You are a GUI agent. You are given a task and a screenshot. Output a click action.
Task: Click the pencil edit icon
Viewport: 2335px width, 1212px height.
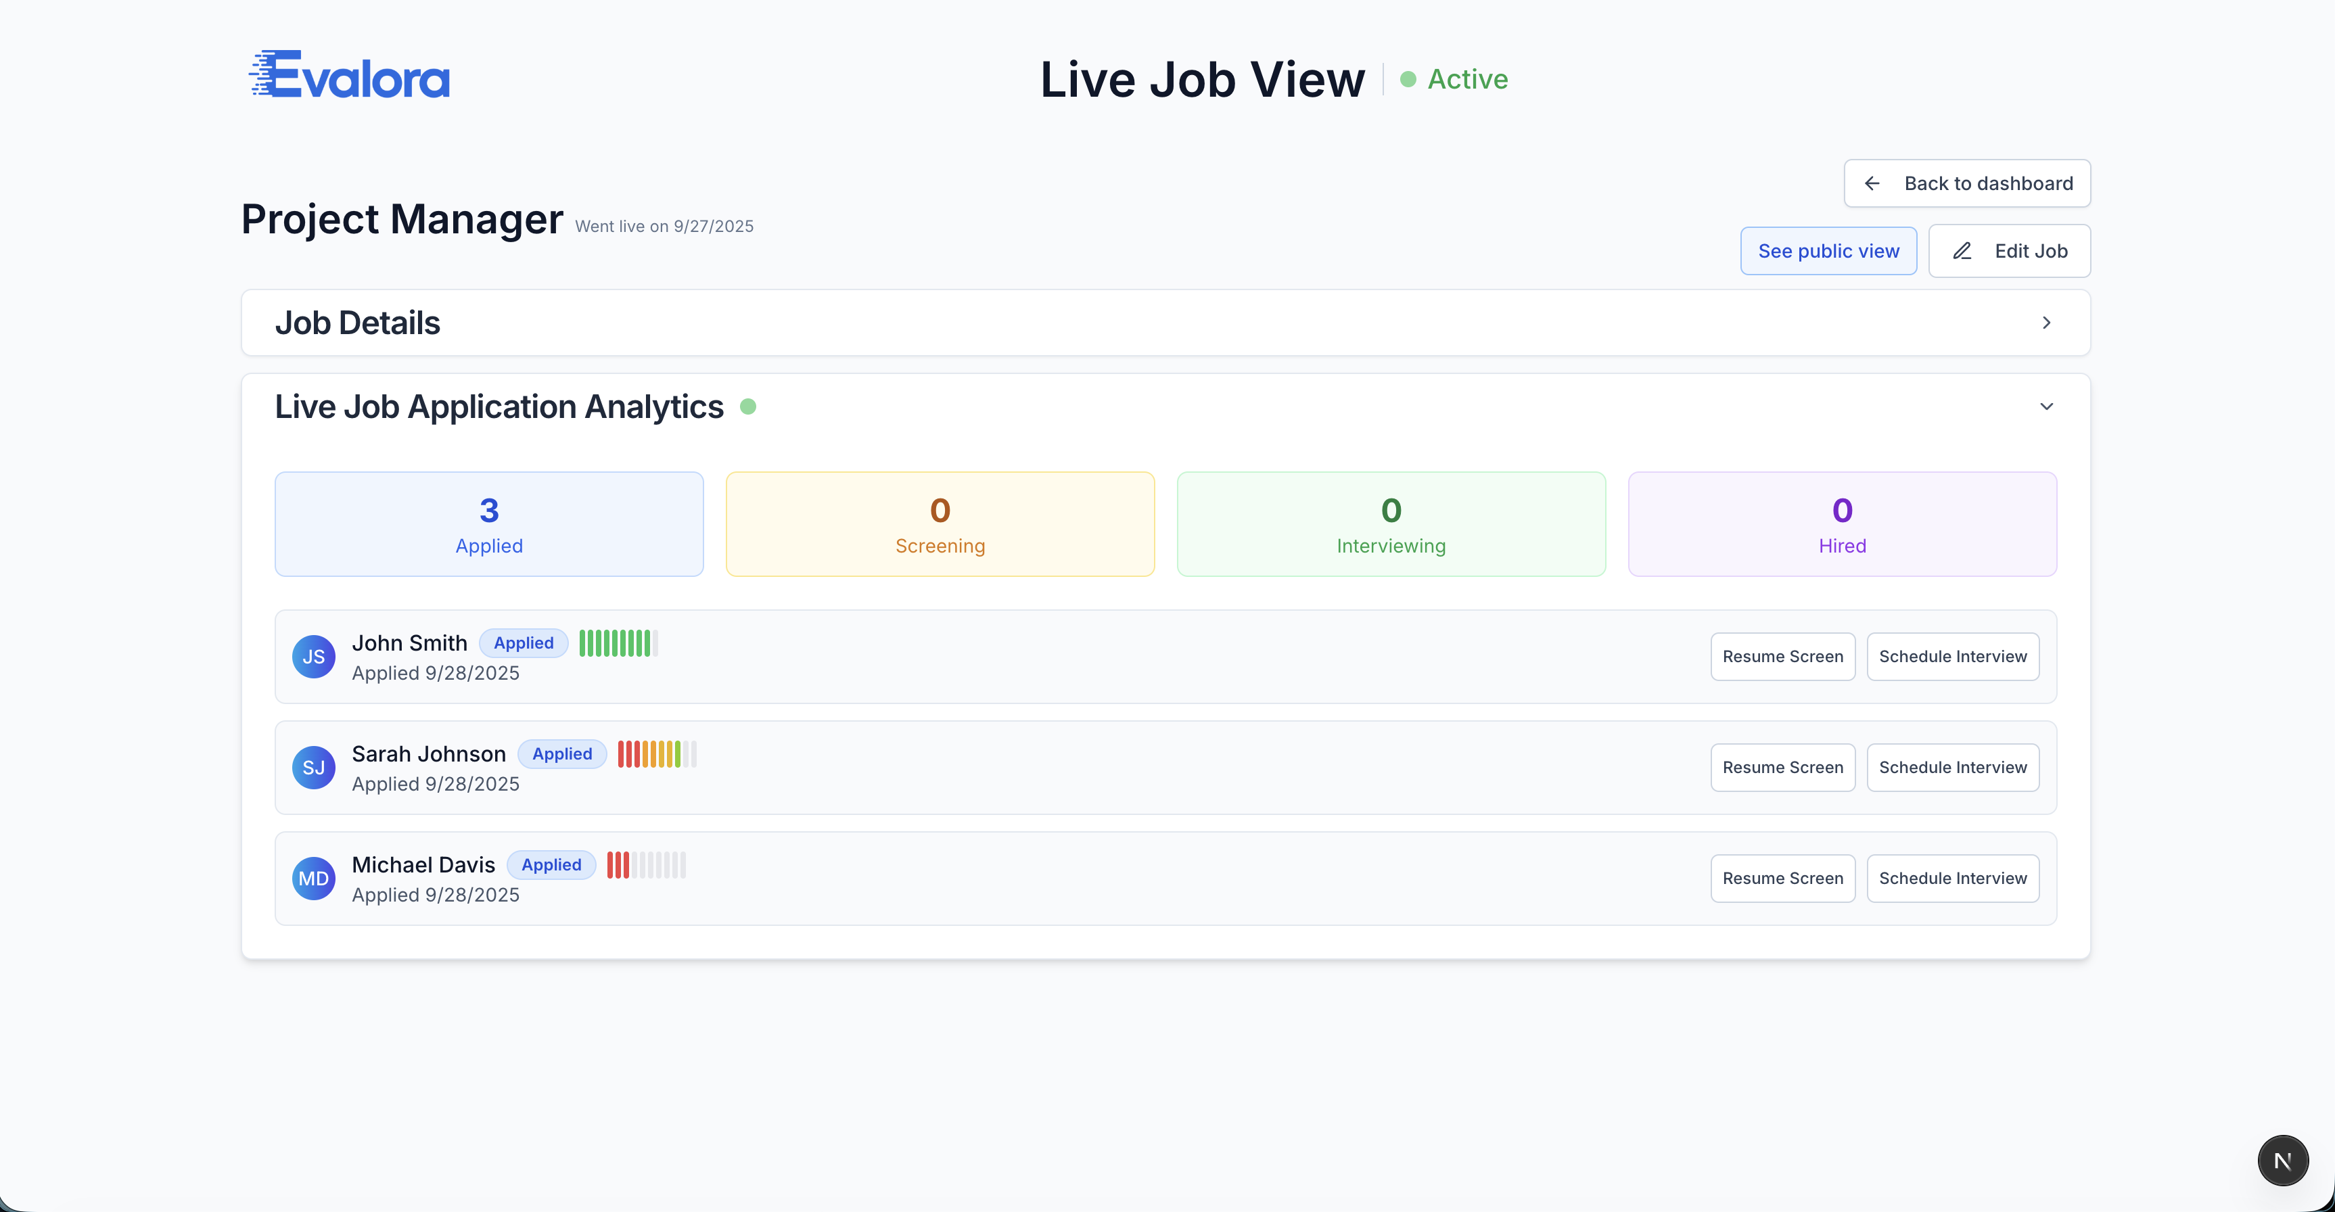tap(1962, 251)
